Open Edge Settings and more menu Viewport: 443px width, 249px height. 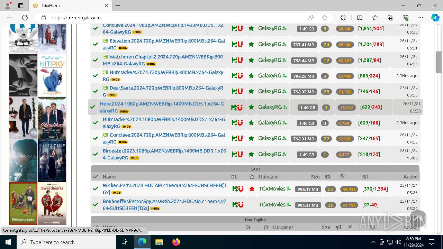pos(421,18)
